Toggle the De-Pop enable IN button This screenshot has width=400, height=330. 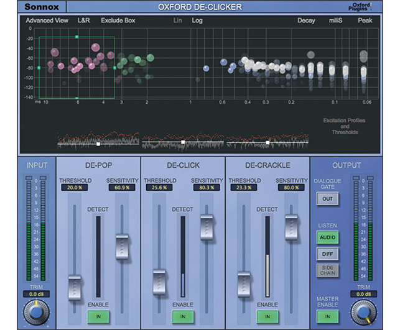coord(98,317)
